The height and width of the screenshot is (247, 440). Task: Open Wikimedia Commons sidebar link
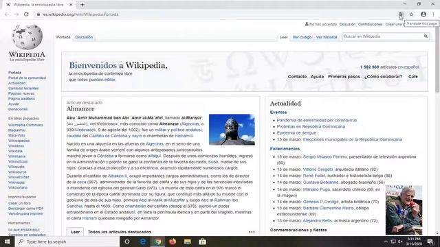[x=25, y=125]
